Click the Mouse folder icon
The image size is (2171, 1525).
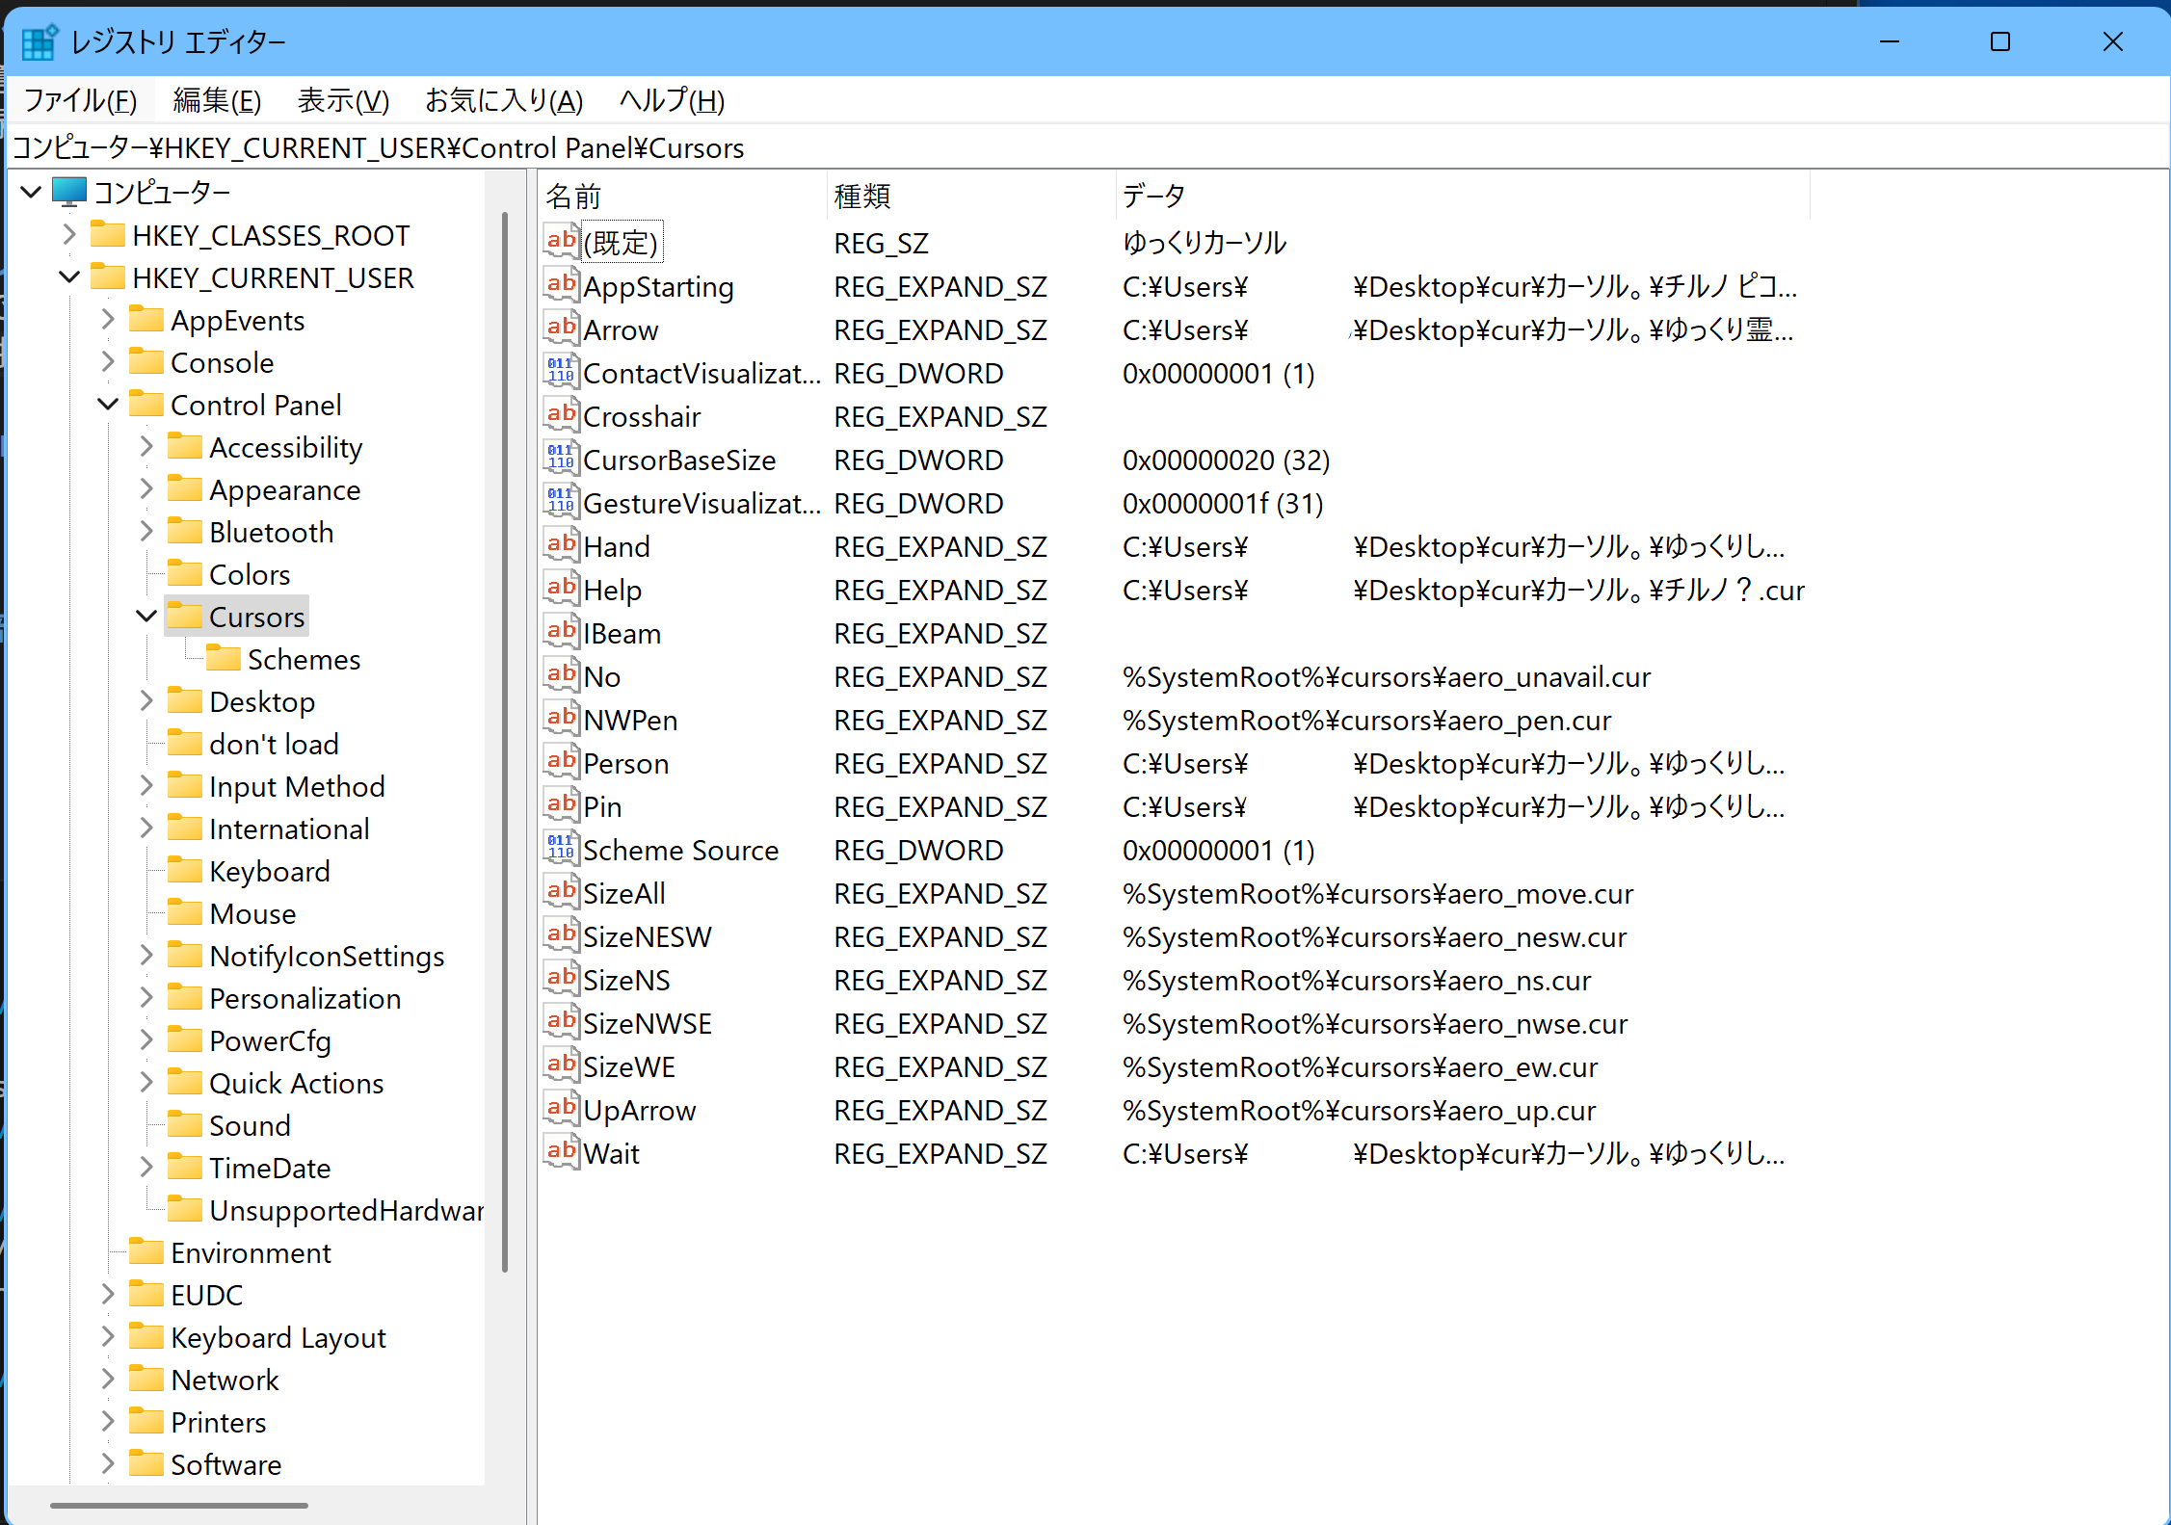[x=185, y=912]
